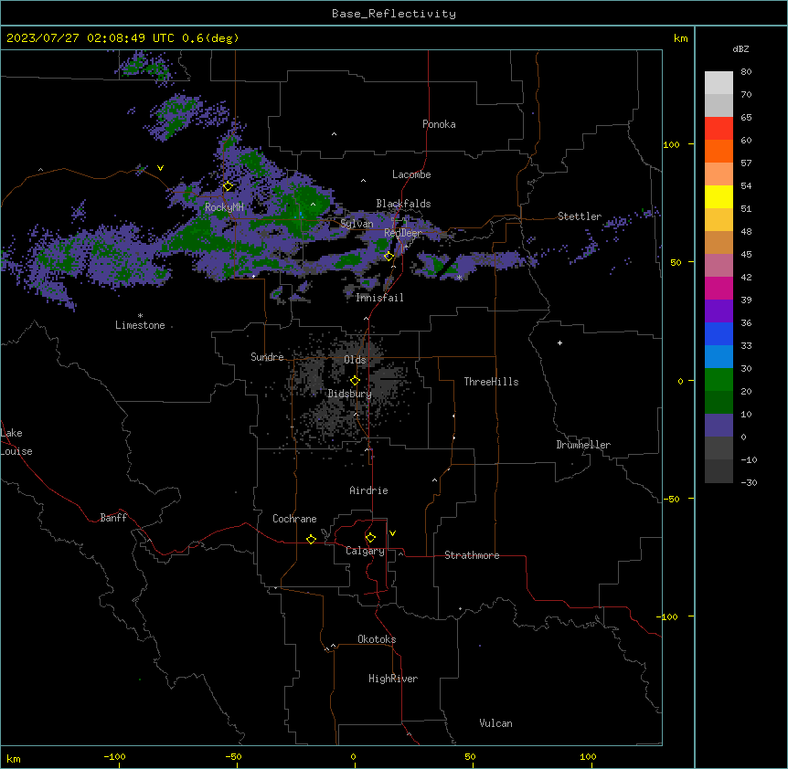Select the RockyMH label
This screenshot has width=788, height=769.
[x=224, y=207]
